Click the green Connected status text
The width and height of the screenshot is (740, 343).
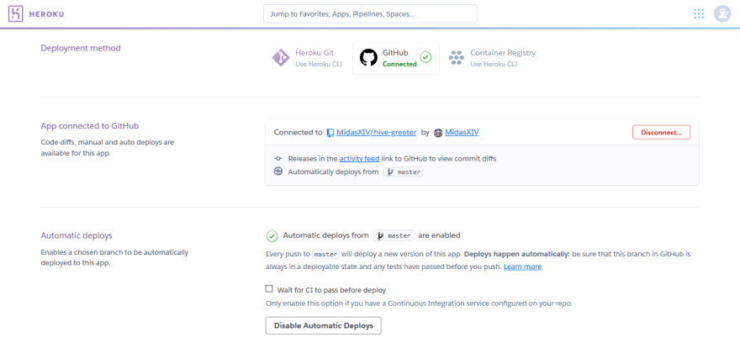pyautogui.click(x=399, y=64)
